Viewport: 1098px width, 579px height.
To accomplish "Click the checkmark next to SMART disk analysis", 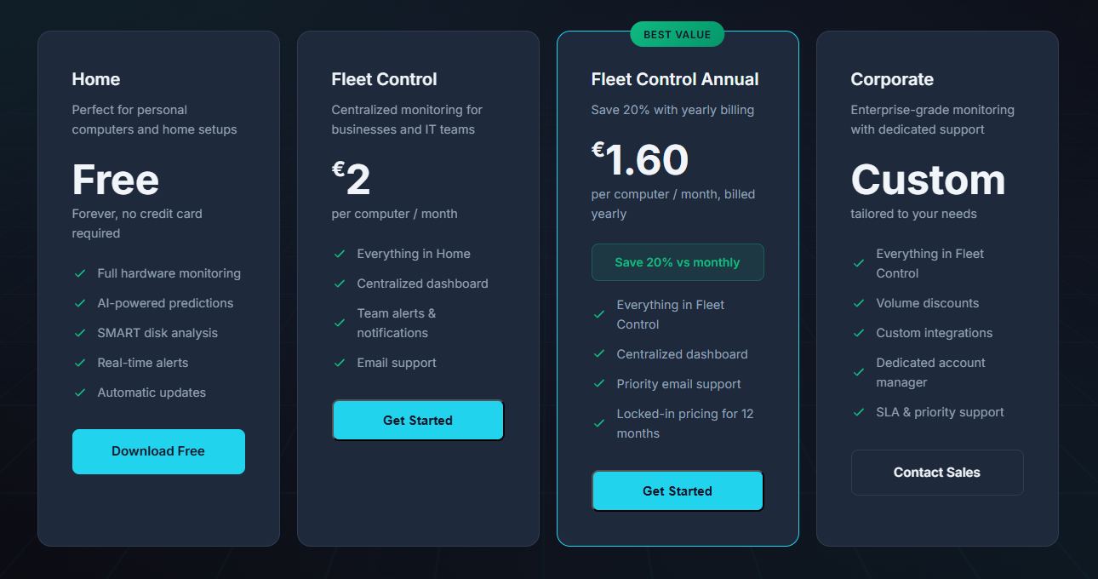I will (79, 333).
